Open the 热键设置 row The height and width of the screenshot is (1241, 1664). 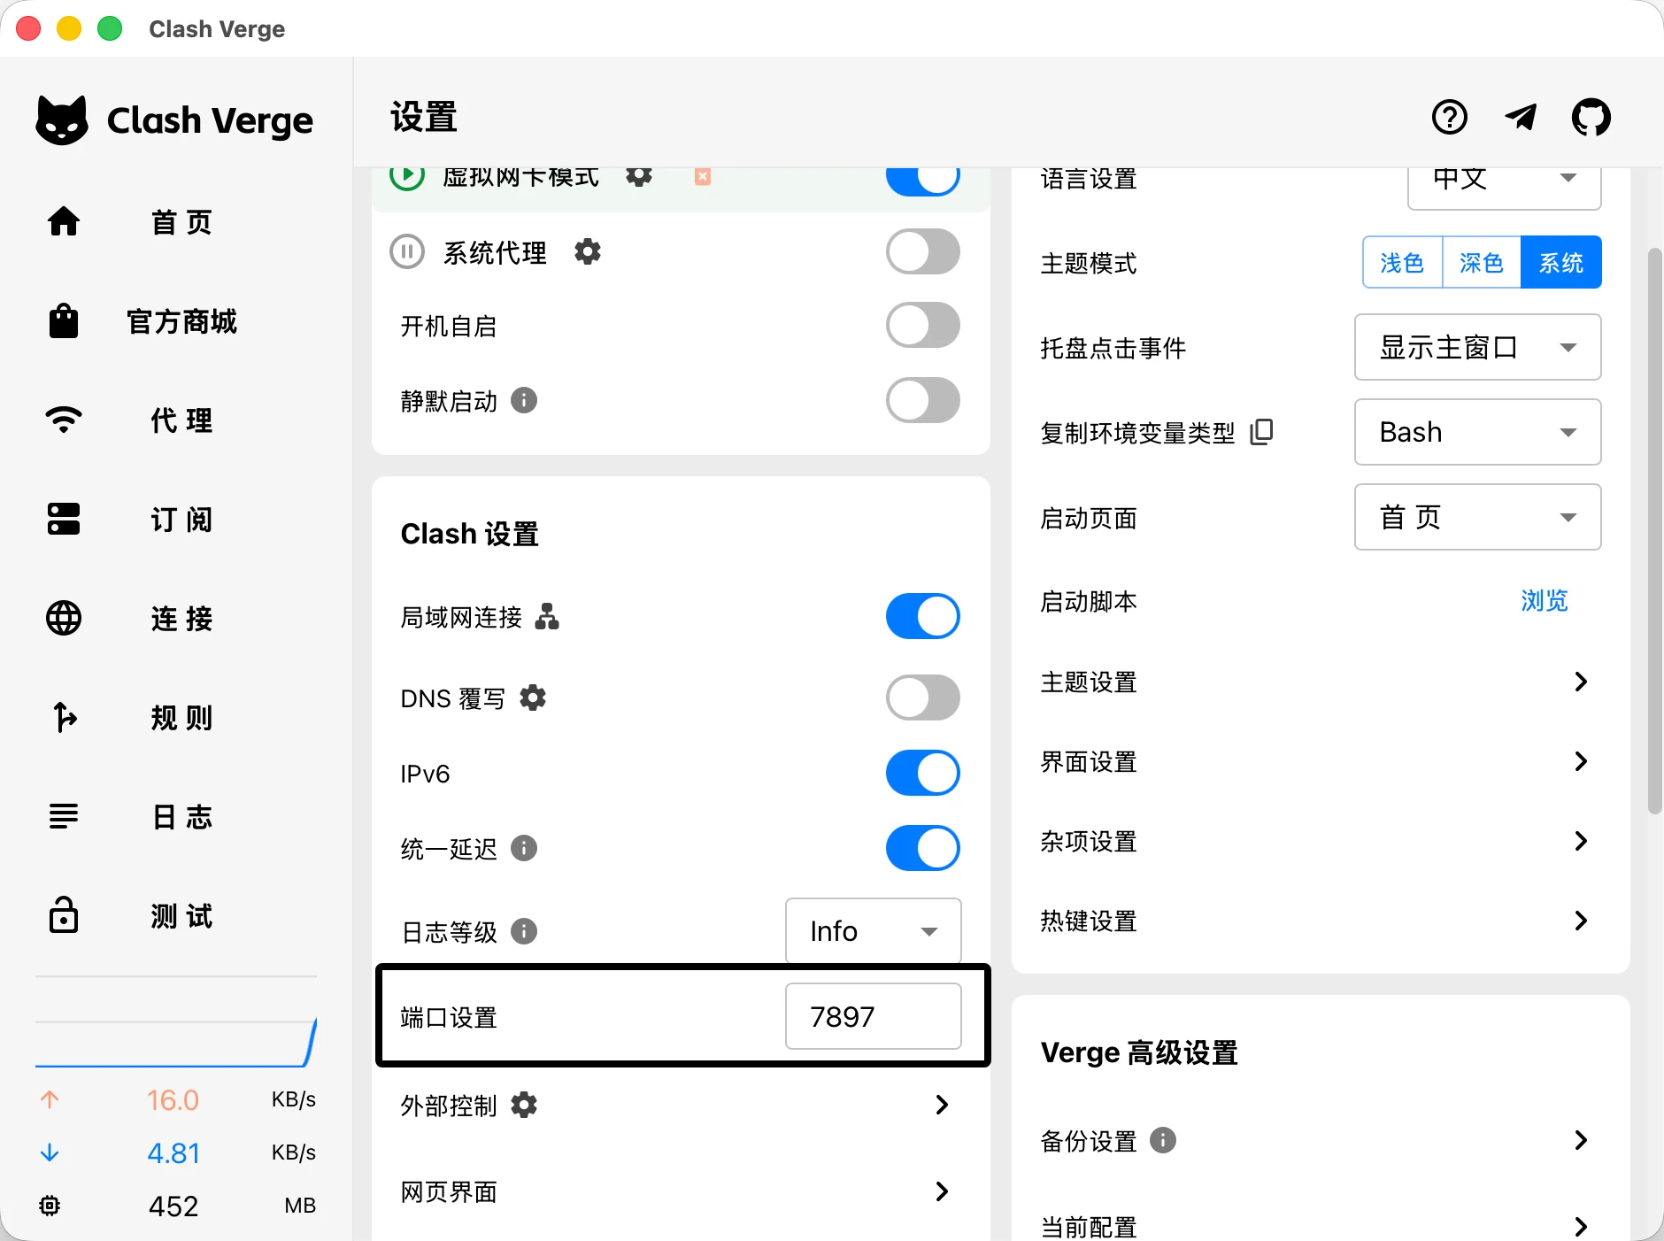(x=1321, y=921)
